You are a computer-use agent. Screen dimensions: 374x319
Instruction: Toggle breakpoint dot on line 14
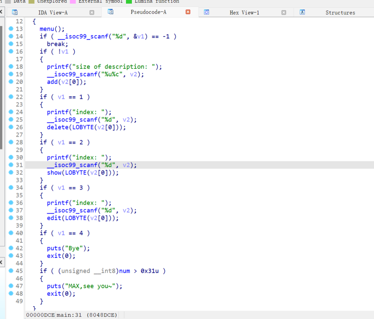pos(11,36)
